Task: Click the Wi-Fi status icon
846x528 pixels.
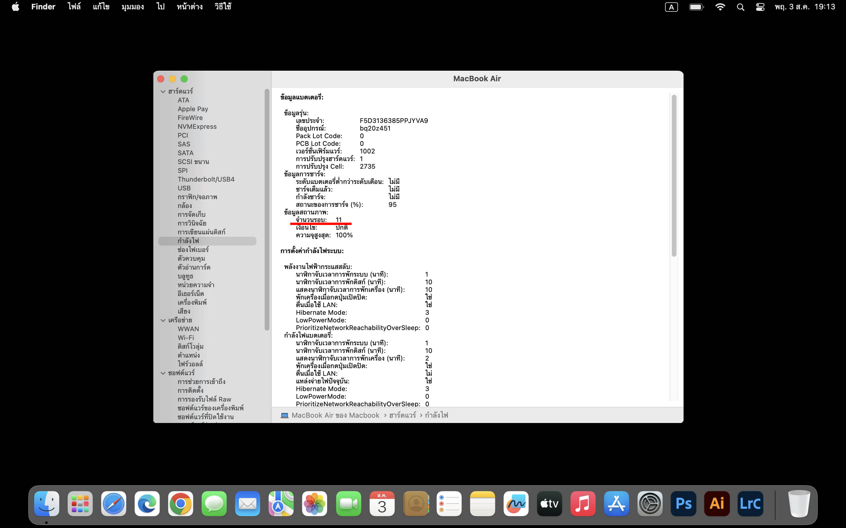Action: 720,7
